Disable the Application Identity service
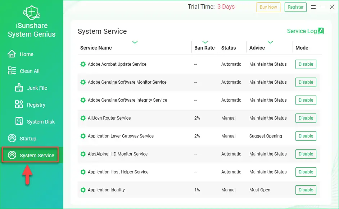339x209 pixels. point(306,190)
